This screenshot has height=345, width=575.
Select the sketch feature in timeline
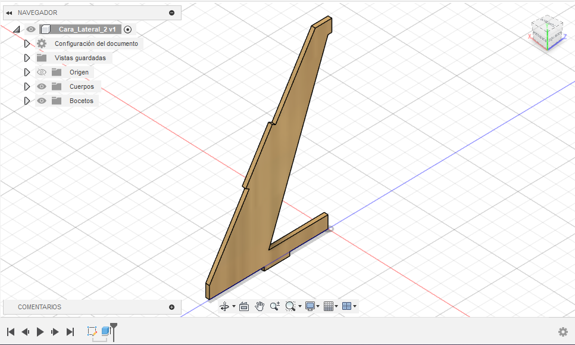(92, 331)
